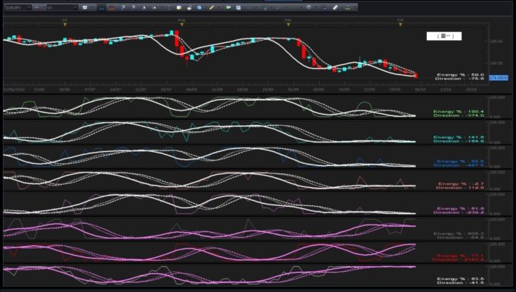The height and width of the screenshot is (292, 516).
Task: Click the green 'Energy % : 100.4' text
Action: click(x=459, y=111)
